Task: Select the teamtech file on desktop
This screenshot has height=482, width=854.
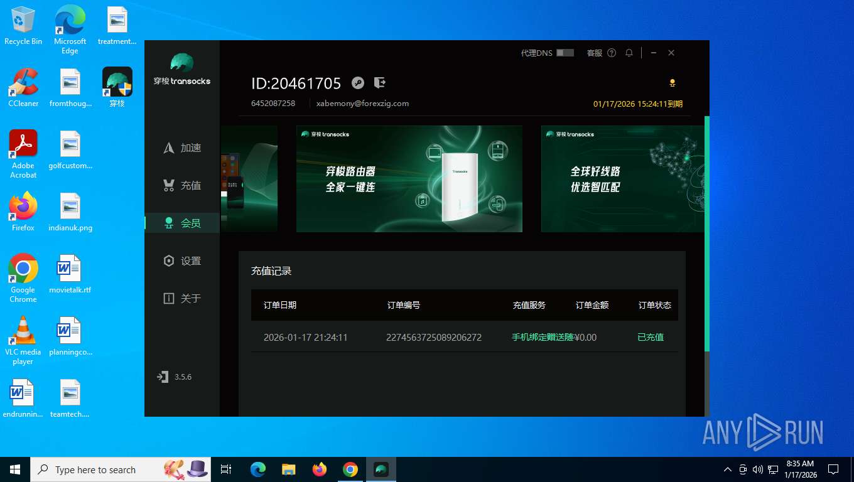Action: coord(70,398)
